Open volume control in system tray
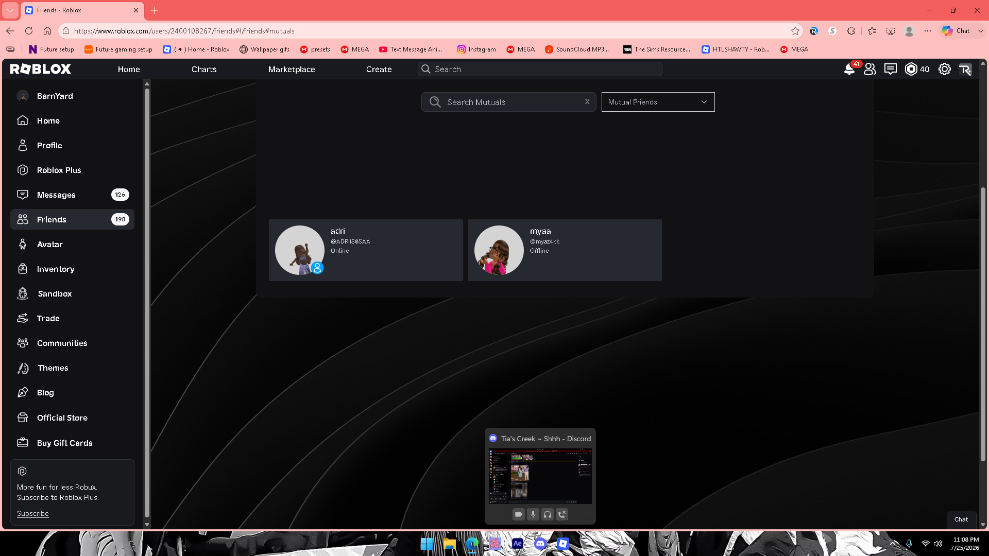The width and height of the screenshot is (989, 556). pos(938,544)
